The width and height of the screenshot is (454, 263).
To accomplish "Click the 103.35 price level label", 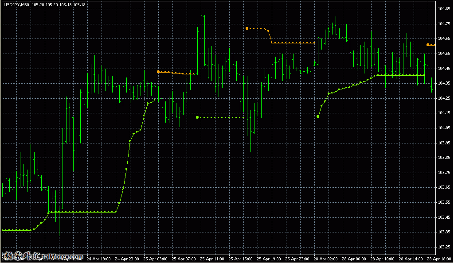I will [444, 232].
